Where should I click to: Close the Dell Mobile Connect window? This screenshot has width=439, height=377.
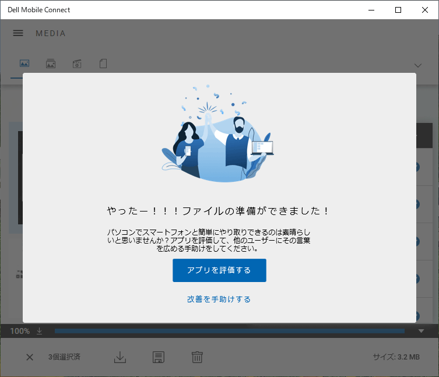tap(425, 10)
